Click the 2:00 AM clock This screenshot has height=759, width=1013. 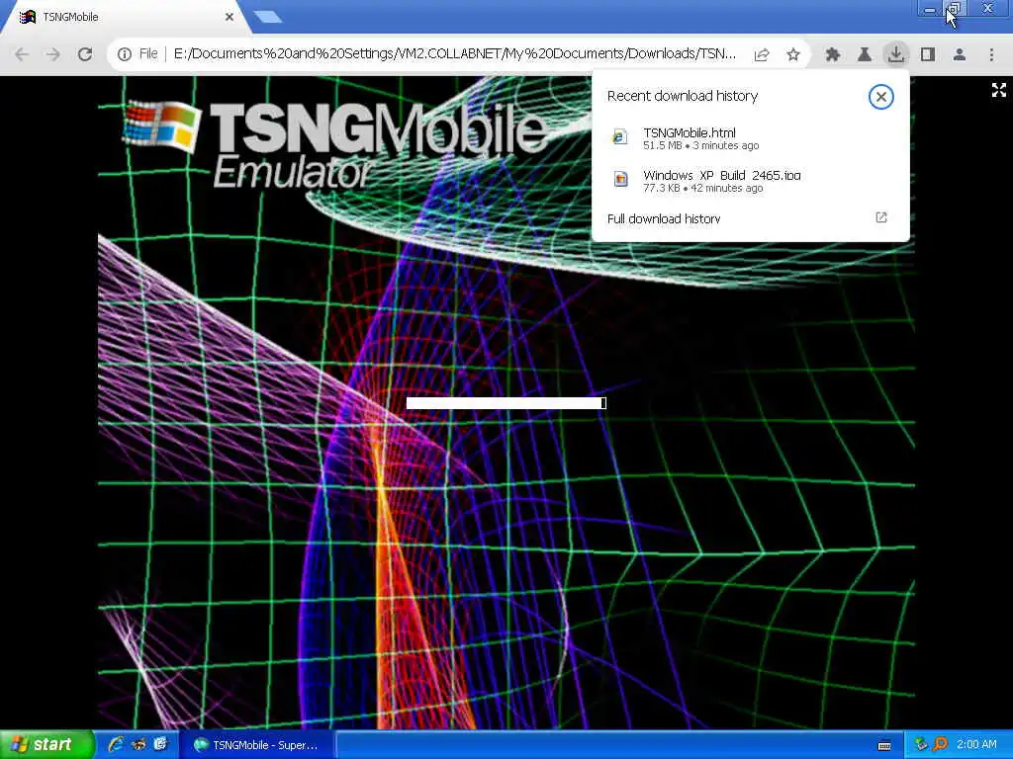pyautogui.click(x=976, y=745)
